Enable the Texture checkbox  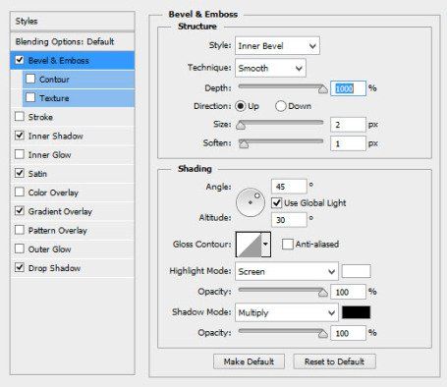tap(30, 97)
